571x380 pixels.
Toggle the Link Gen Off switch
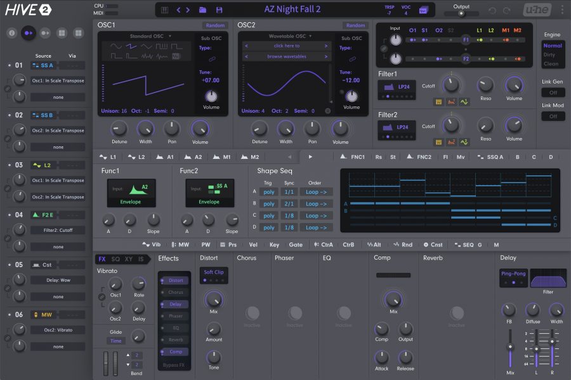click(x=553, y=92)
